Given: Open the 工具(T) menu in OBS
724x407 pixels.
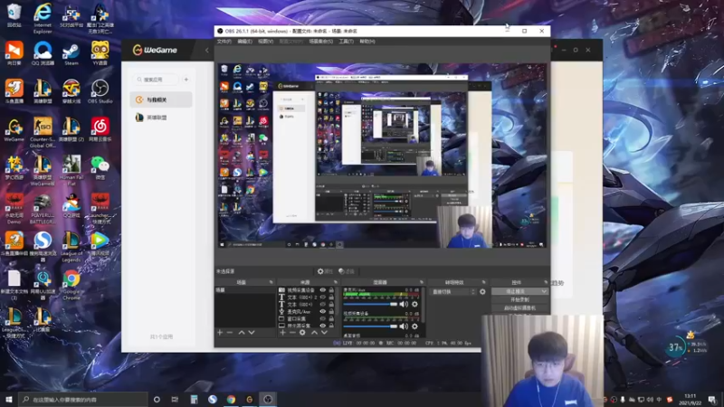Looking at the screenshot, I should point(347,42).
